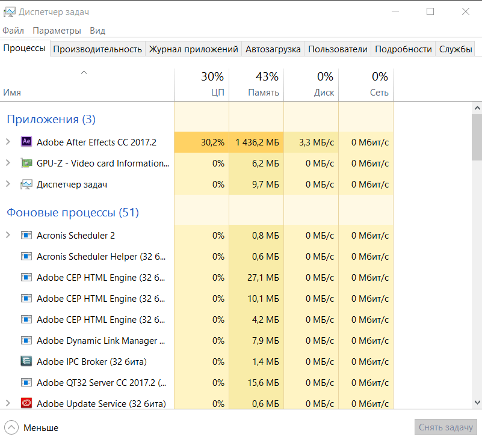Sort processes by the Сеть column header
Screen dimensions: 482x440
366,84
